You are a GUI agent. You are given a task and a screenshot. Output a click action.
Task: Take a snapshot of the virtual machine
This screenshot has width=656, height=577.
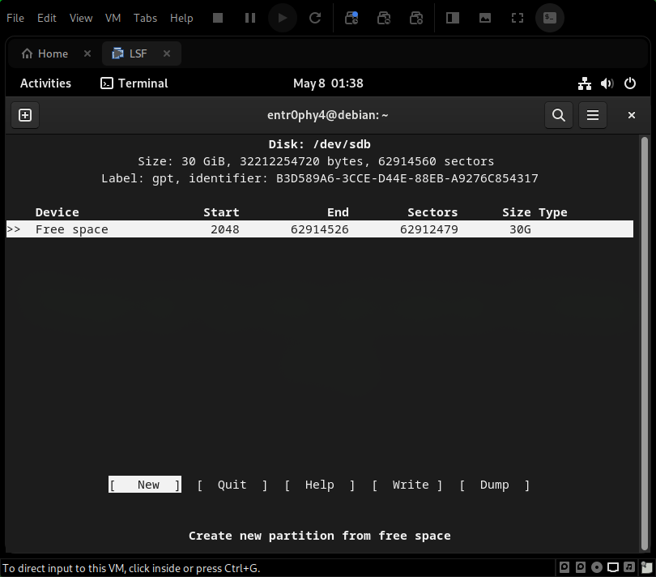tap(351, 17)
